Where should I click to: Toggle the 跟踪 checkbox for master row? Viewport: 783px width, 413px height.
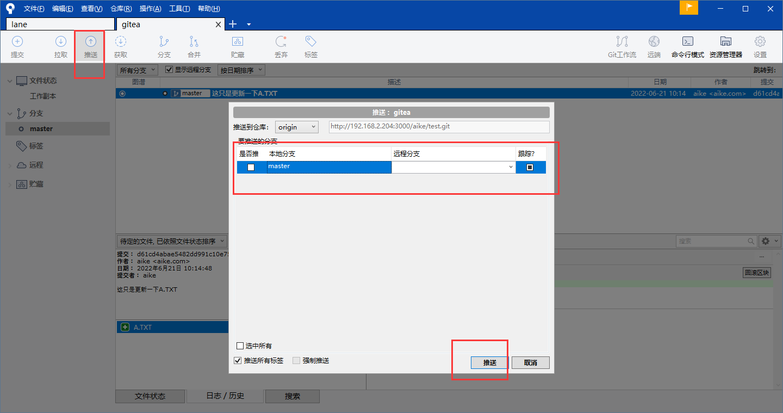click(530, 167)
